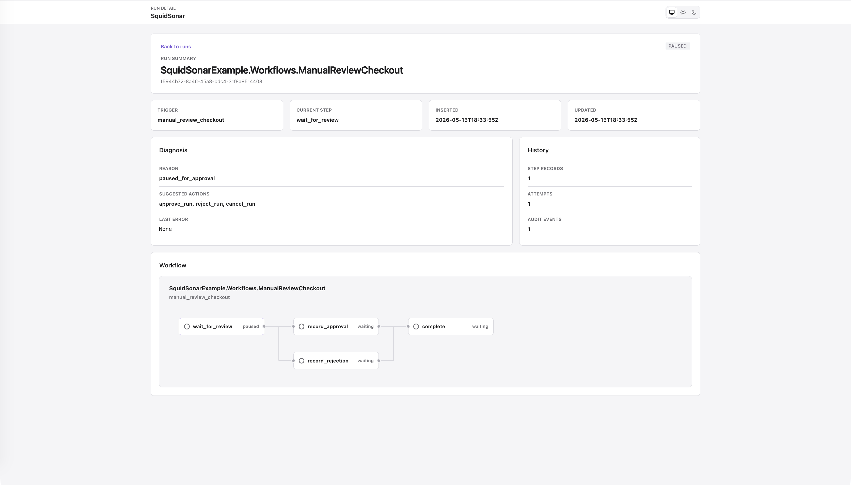Select the record_approval workflow node
Image resolution: width=851 pixels, height=485 pixels.
tap(336, 326)
